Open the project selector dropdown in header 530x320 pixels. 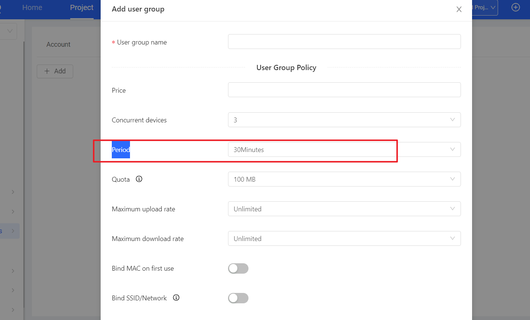(485, 8)
